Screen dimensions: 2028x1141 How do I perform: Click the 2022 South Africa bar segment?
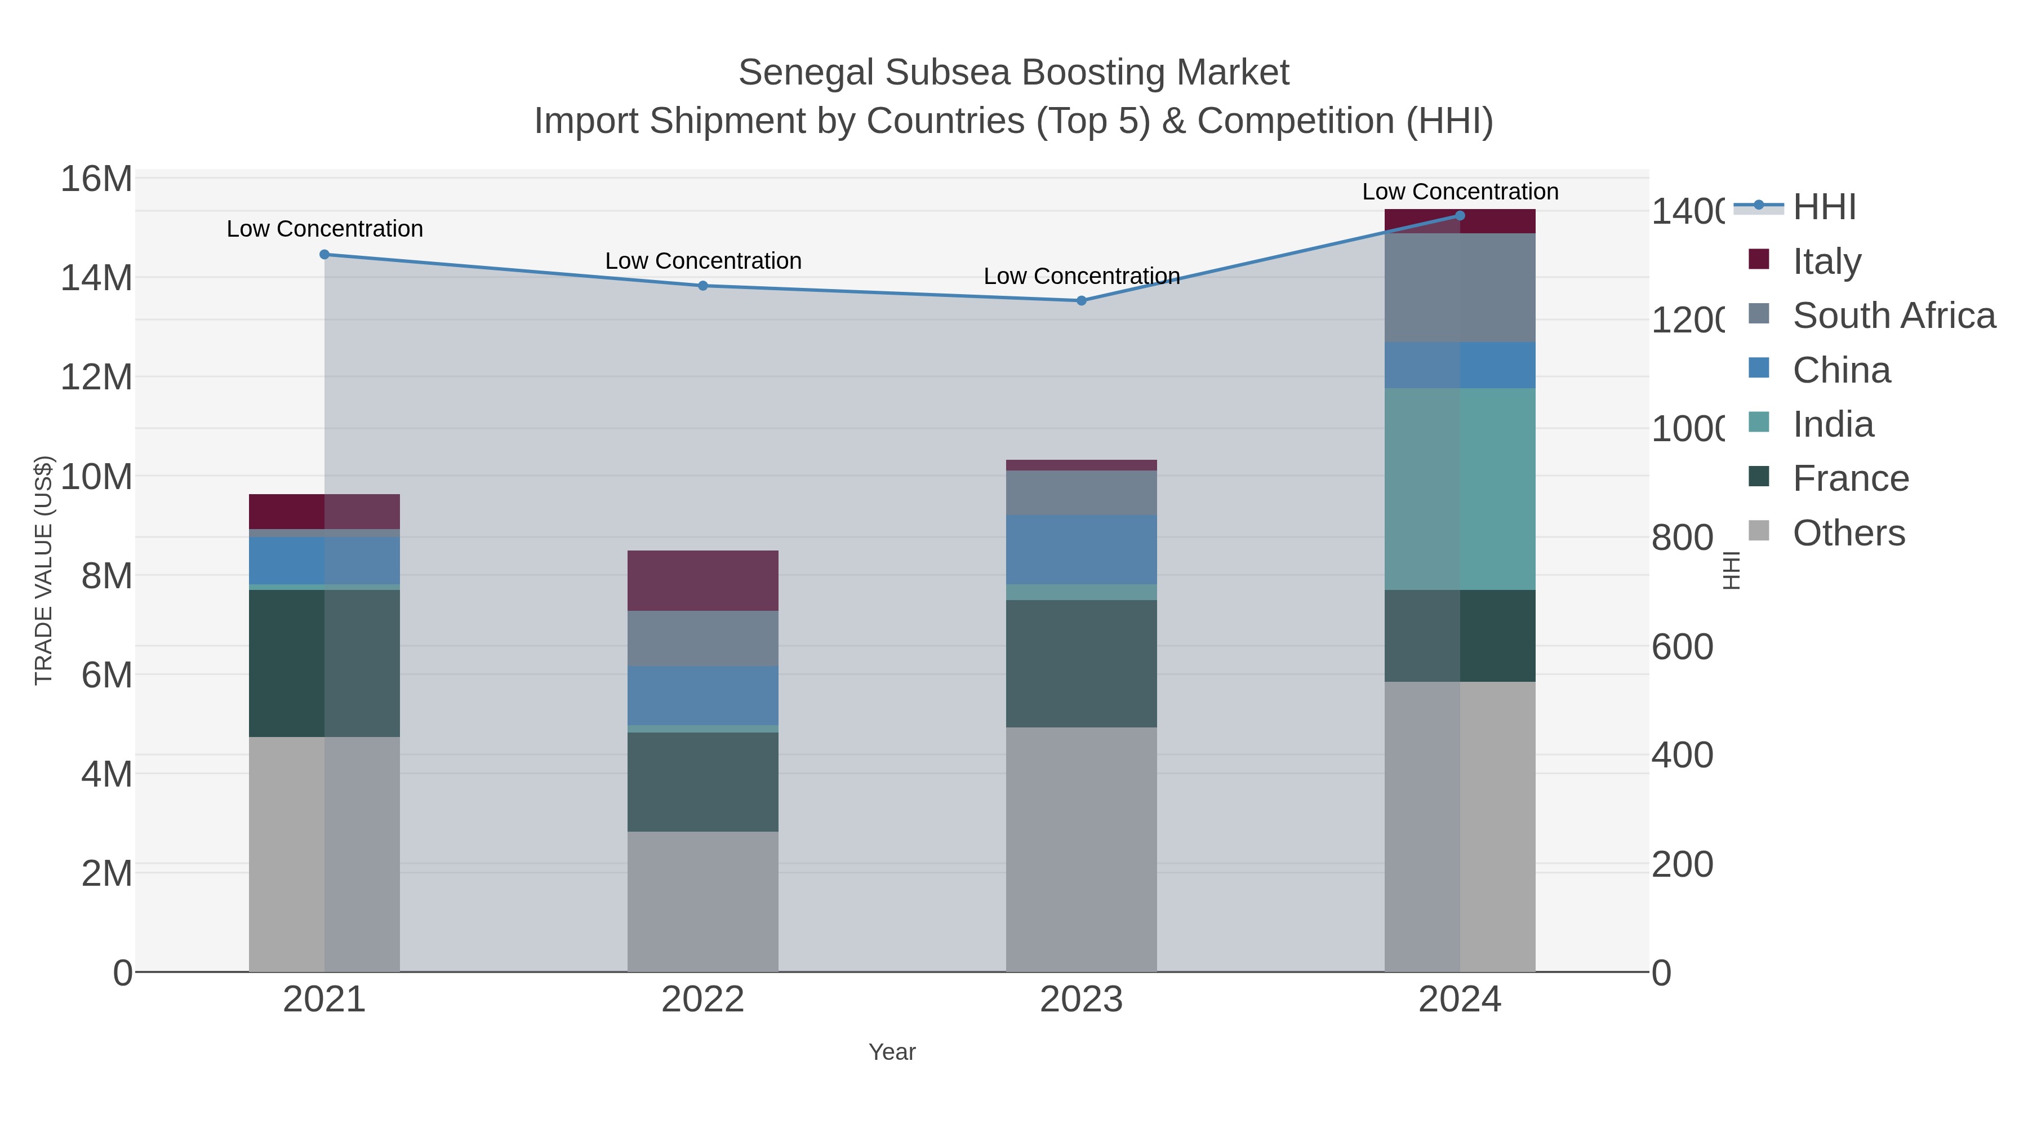point(703,638)
